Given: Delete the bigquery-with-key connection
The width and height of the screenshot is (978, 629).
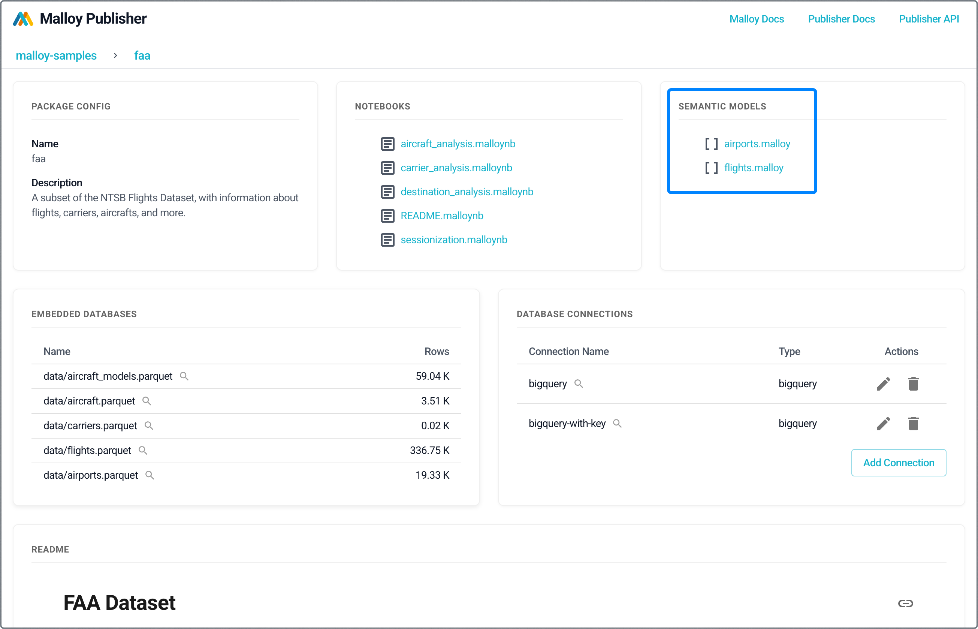Looking at the screenshot, I should click(x=913, y=424).
